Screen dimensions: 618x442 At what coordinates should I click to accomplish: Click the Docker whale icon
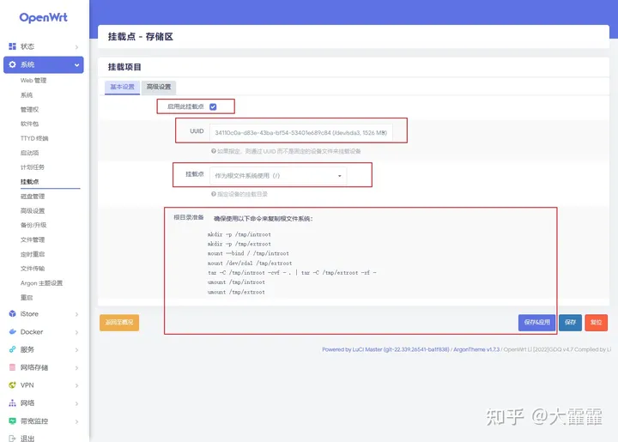[12, 332]
